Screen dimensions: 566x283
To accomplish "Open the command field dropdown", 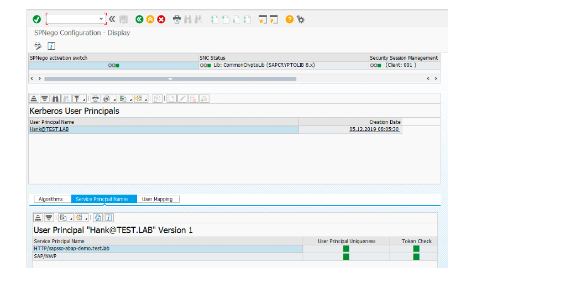I will [x=101, y=19].
